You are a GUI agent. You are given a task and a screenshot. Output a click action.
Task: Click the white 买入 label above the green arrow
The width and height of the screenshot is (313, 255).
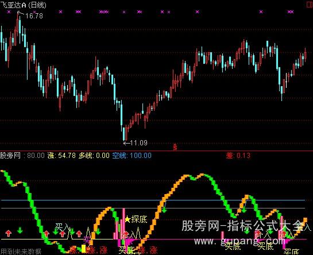[62, 227]
